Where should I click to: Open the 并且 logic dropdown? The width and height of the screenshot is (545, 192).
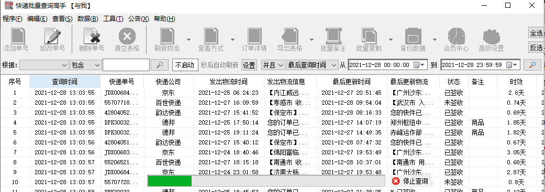point(273,65)
